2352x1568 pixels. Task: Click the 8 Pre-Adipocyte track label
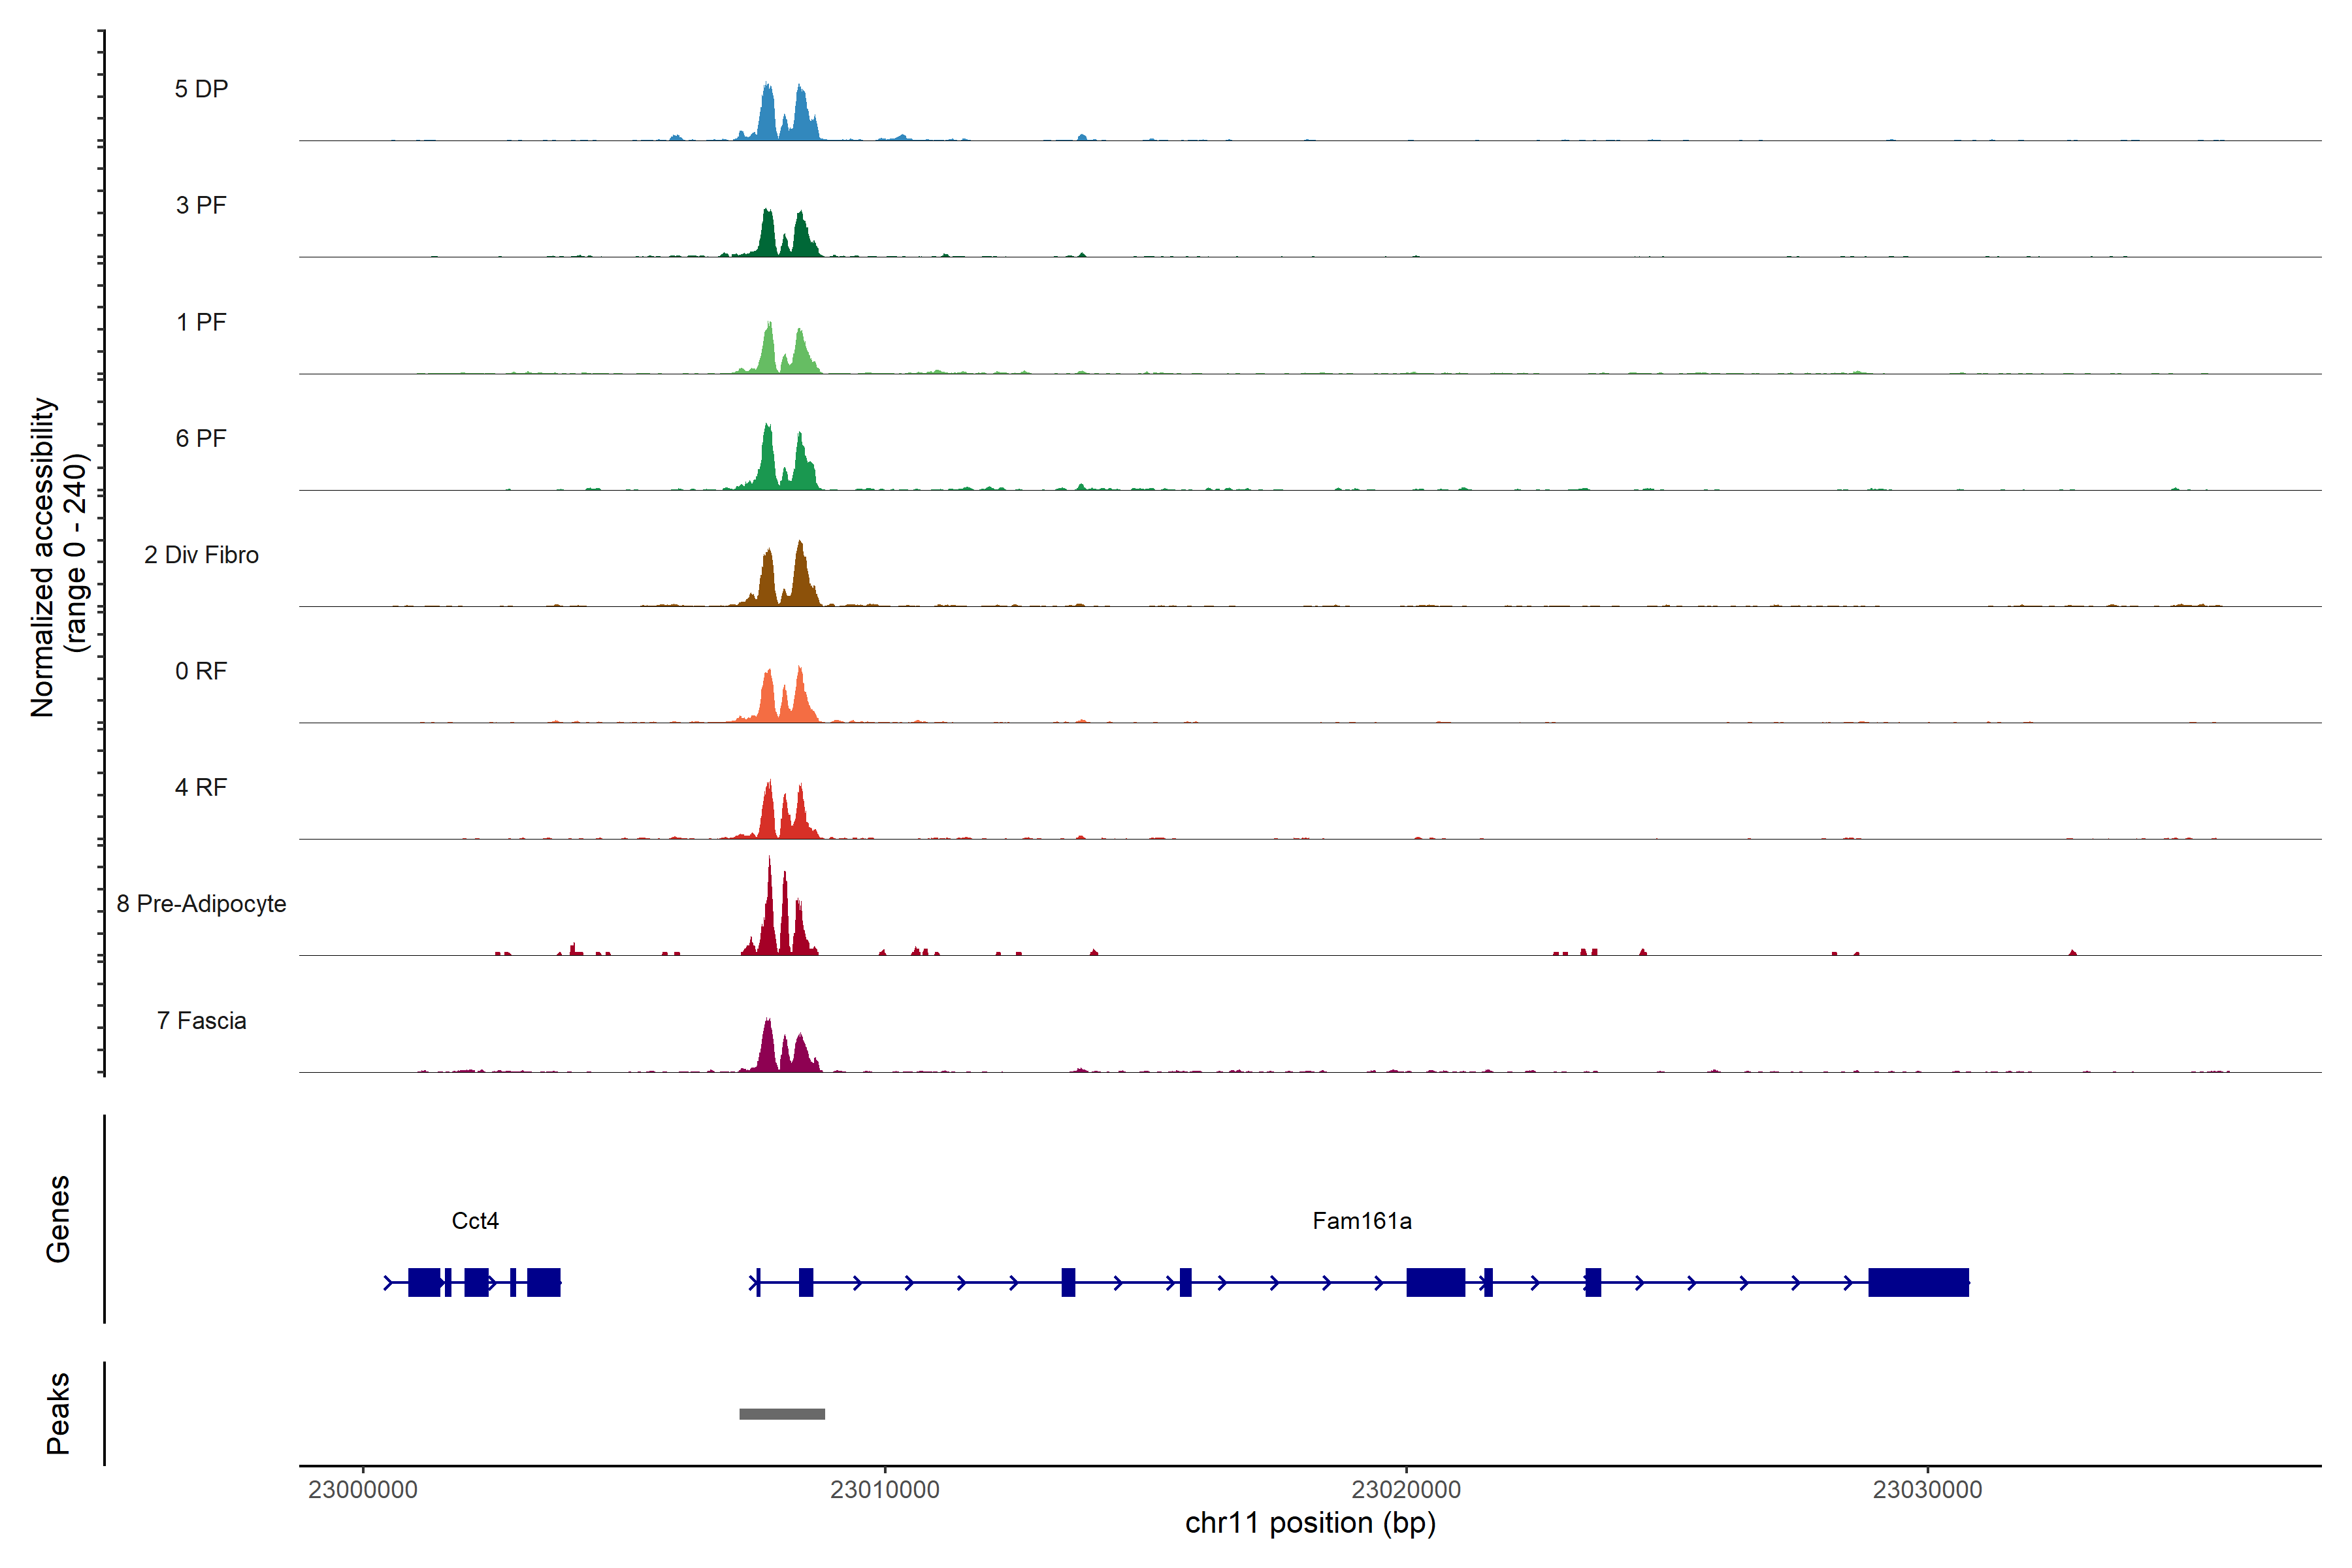[x=201, y=903]
